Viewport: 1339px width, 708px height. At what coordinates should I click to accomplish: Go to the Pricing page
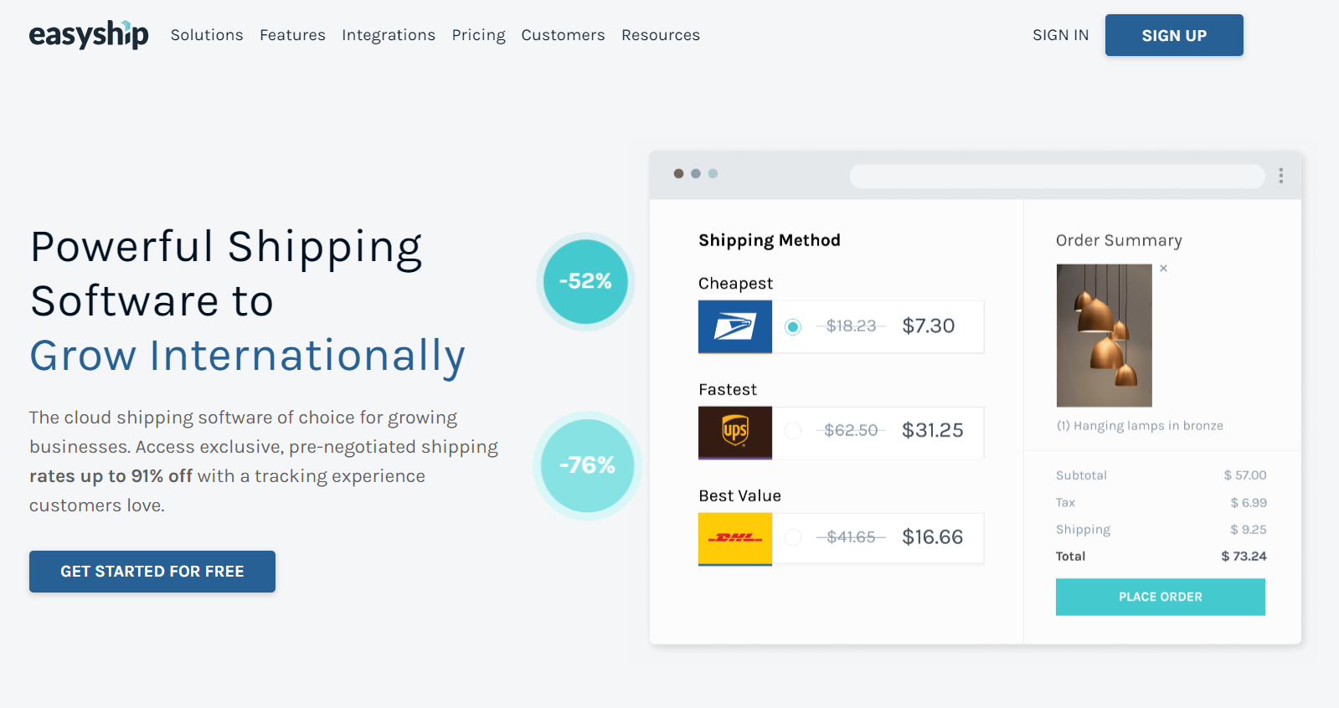click(478, 35)
